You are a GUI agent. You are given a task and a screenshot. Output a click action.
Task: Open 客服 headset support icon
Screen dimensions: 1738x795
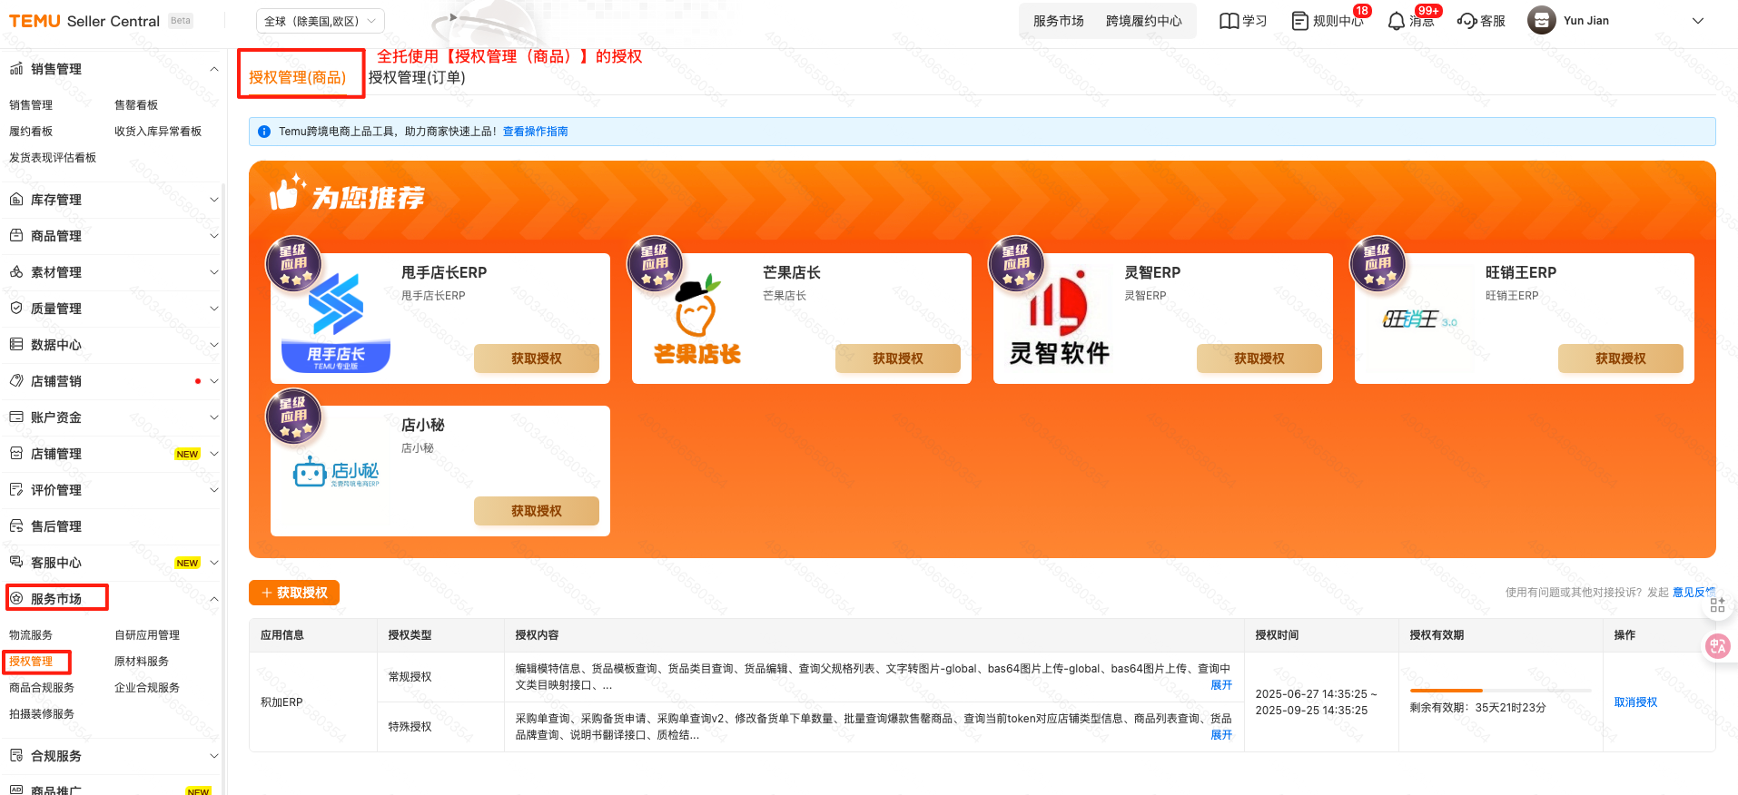[x=1466, y=21]
